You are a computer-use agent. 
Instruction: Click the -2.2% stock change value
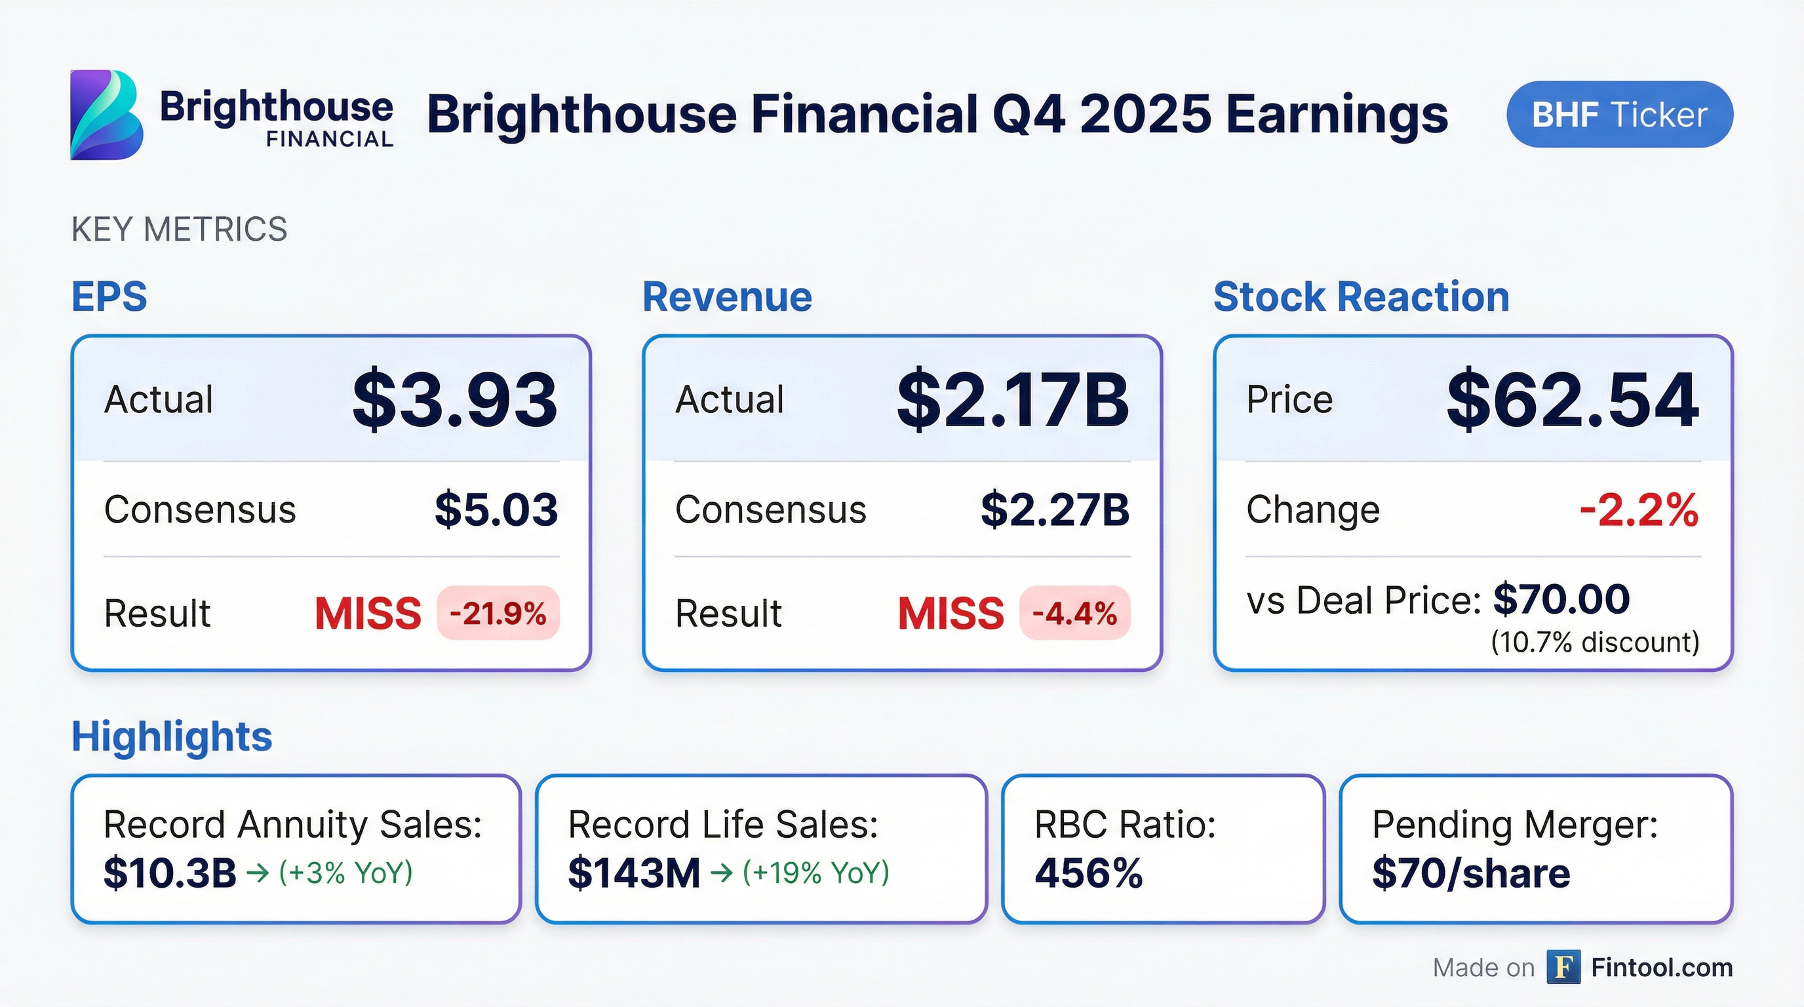pos(1639,509)
